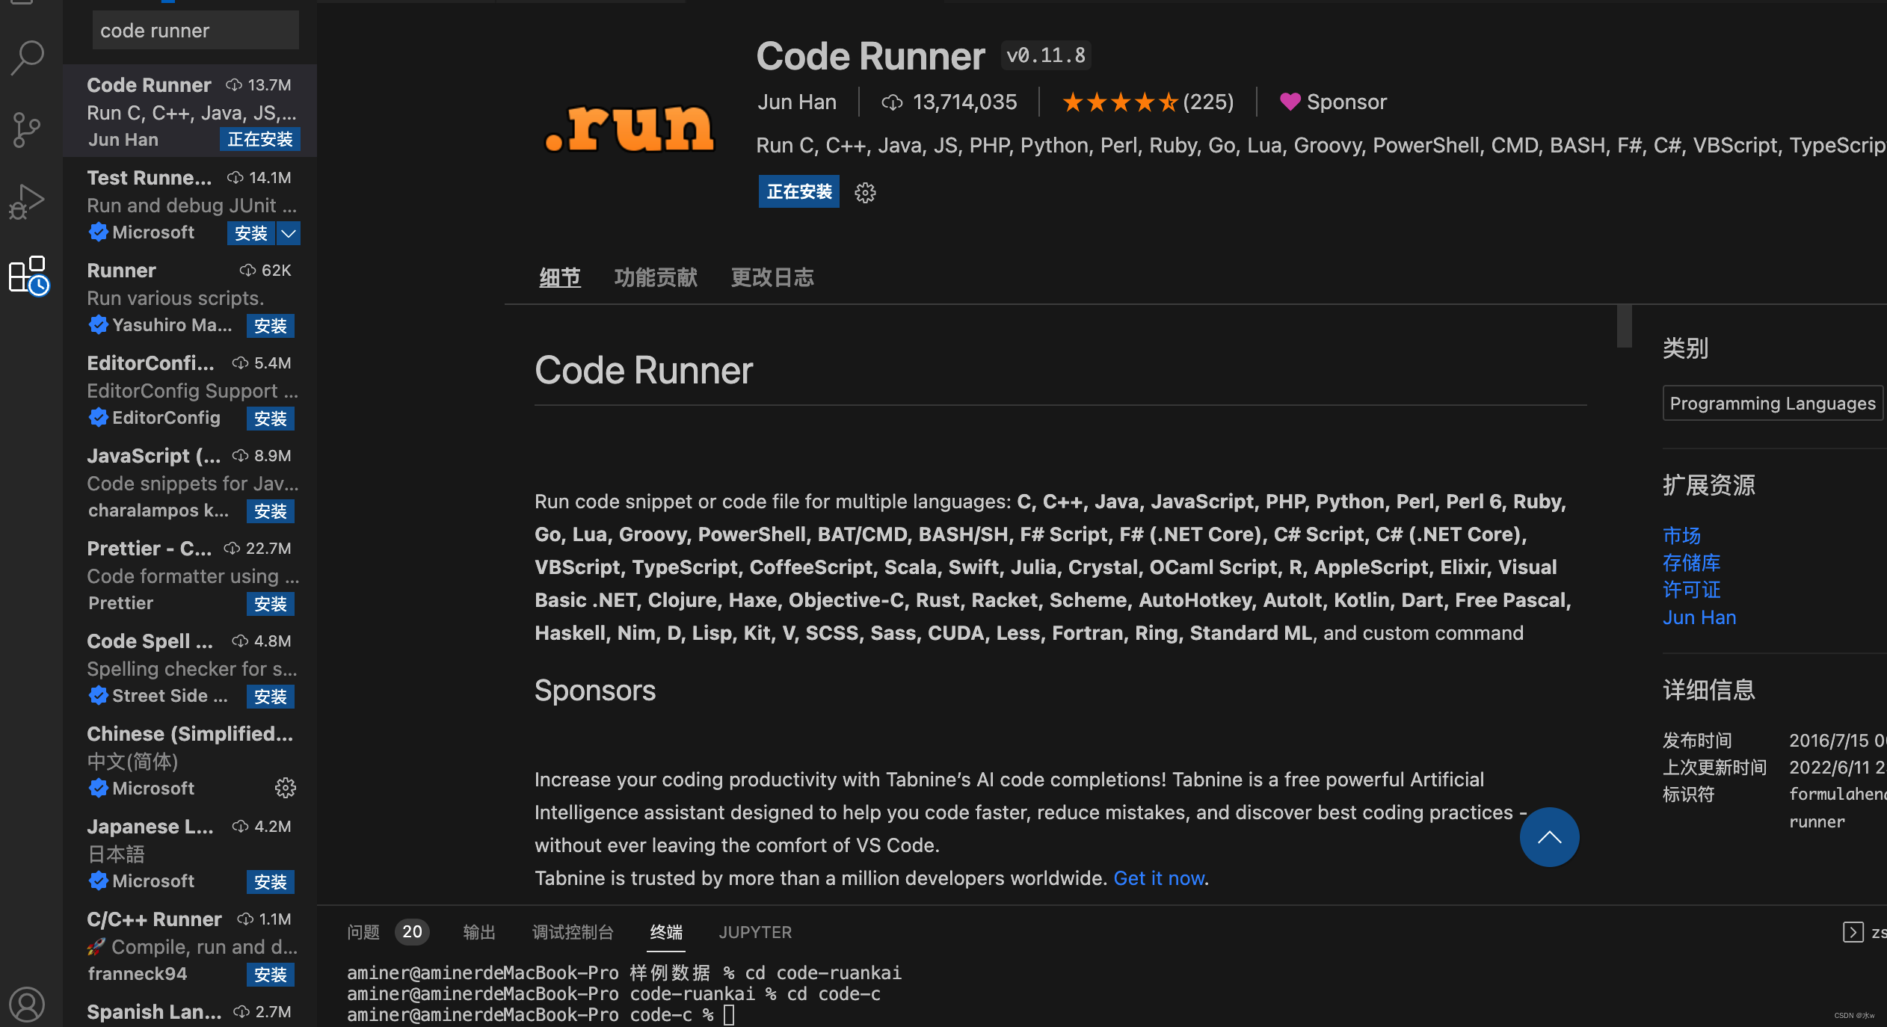The height and width of the screenshot is (1027, 1887).
Task: Open the terminal profile launcher icon
Action: pos(1853,932)
